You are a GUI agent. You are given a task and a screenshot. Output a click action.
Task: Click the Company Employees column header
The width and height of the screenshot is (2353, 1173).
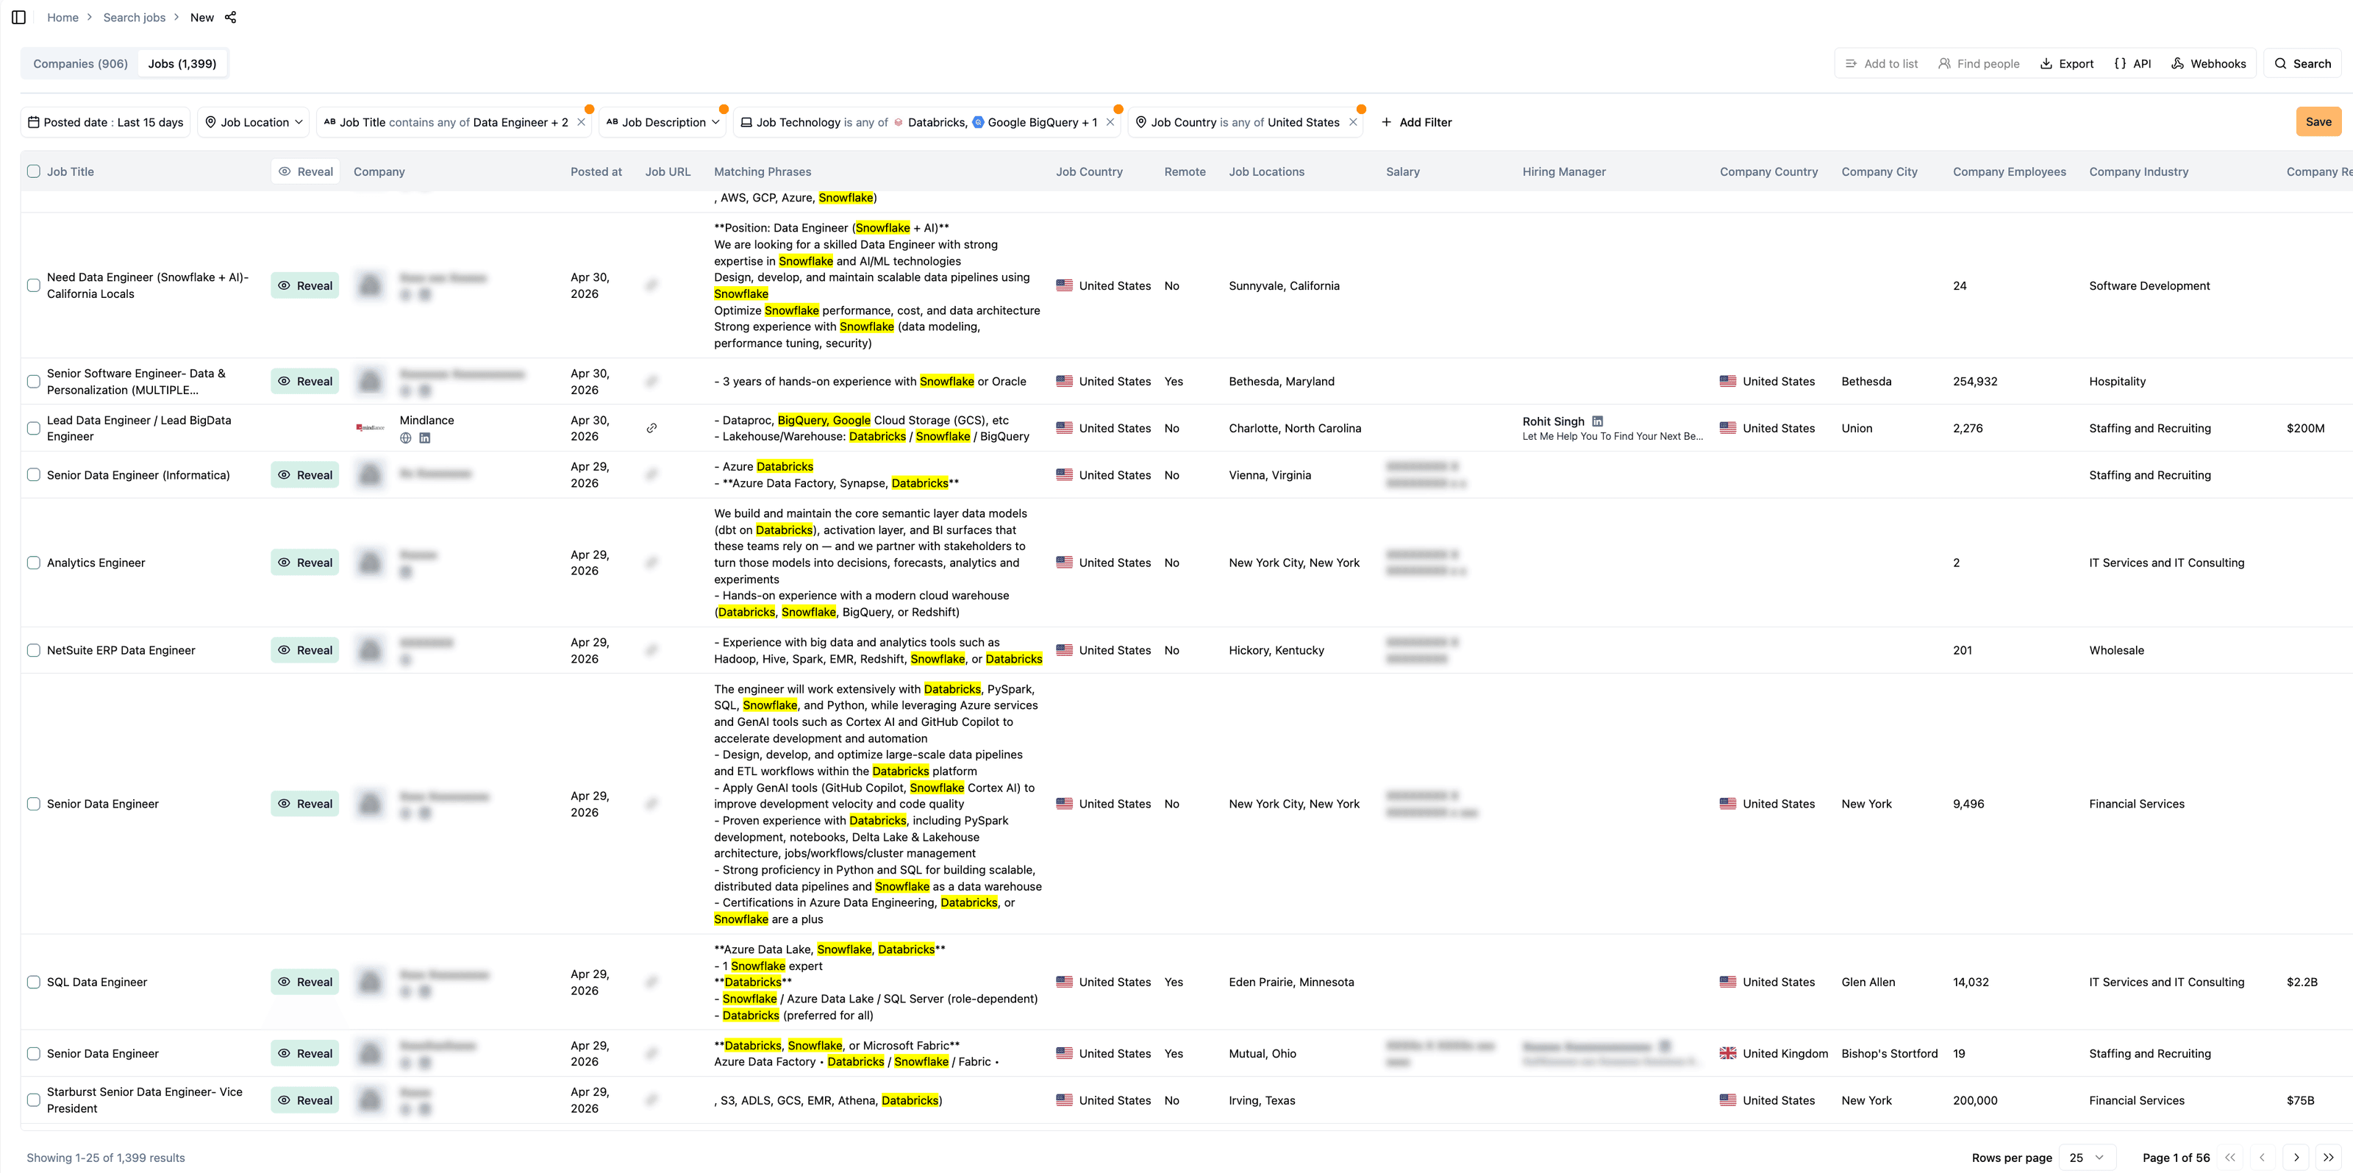(2009, 172)
